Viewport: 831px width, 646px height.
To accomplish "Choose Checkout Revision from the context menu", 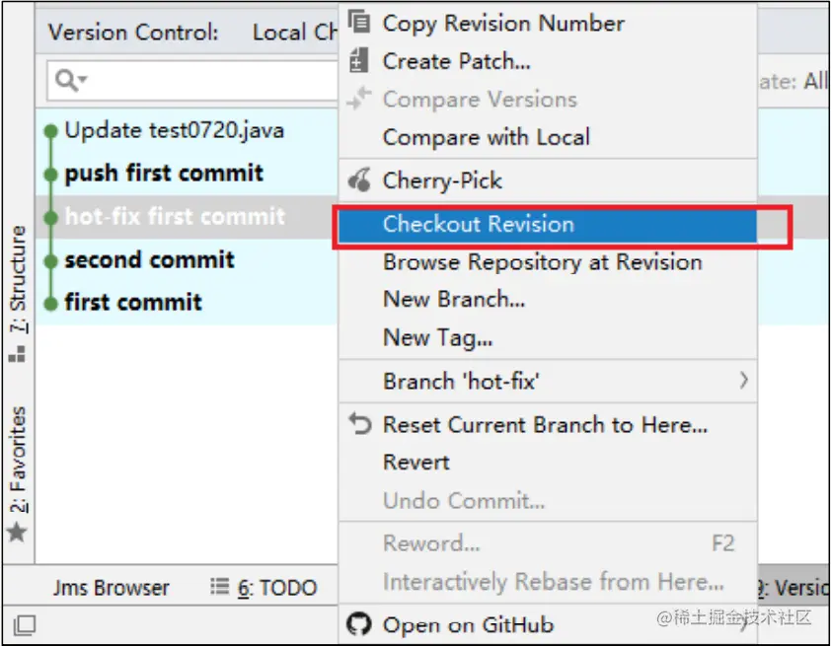I will coord(548,225).
